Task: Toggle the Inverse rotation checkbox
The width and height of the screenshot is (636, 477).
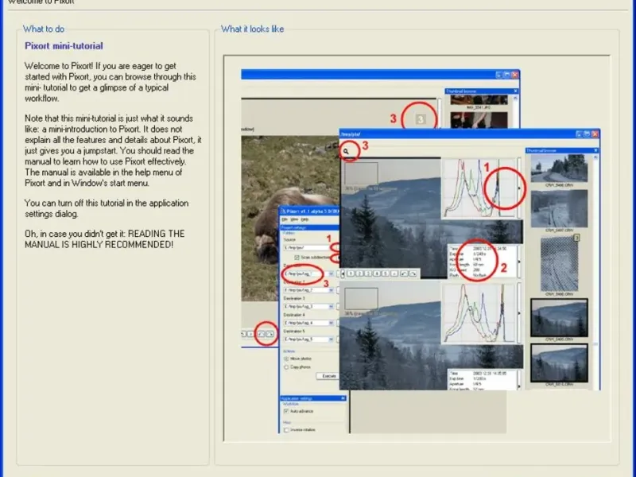Action: pyautogui.click(x=286, y=430)
